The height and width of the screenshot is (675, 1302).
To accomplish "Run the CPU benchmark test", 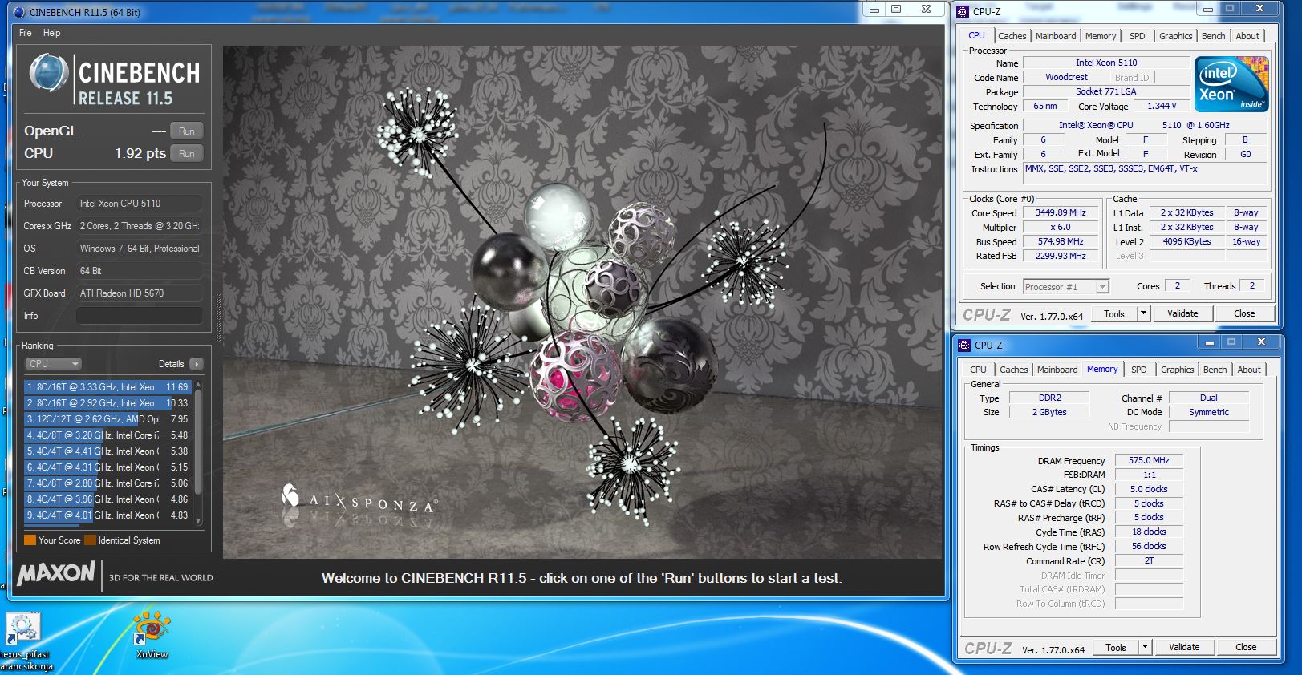I will point(187,153).
